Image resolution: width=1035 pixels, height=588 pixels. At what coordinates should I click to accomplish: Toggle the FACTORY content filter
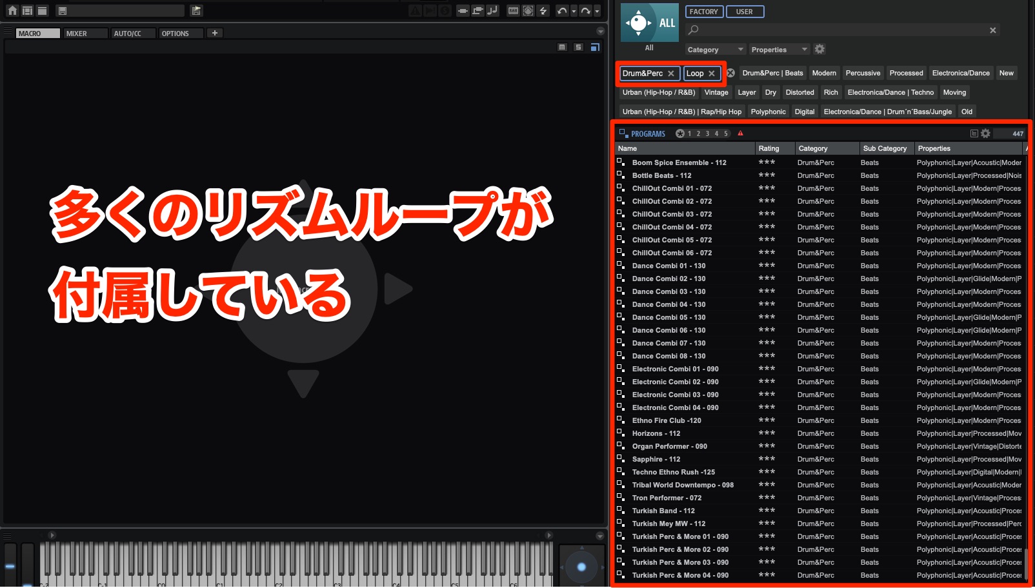tap(704, 12)
